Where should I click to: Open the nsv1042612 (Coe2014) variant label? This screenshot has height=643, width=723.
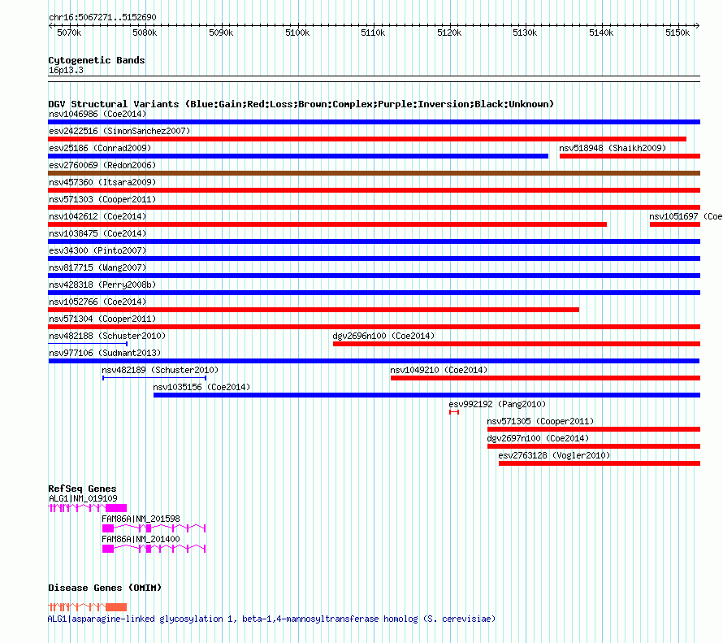pyautogui.click(x=97, y=216)
